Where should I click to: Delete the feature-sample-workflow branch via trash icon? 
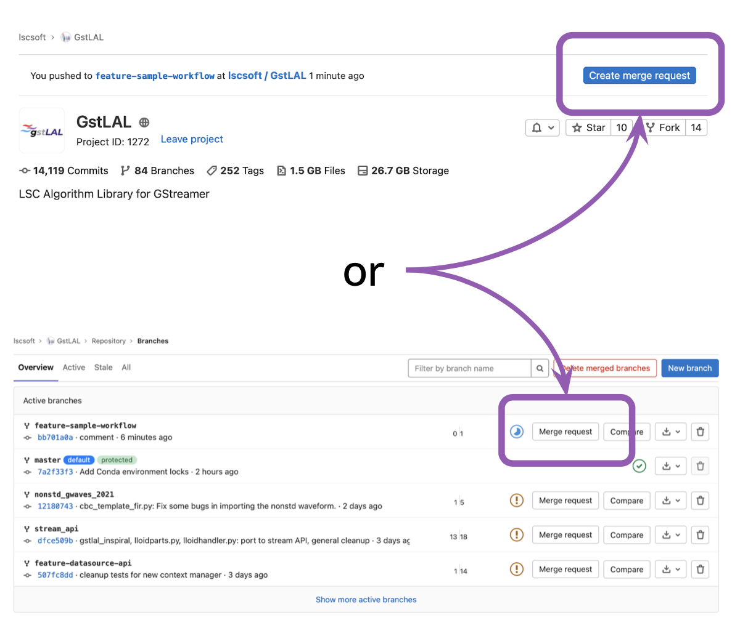(700, 432)
